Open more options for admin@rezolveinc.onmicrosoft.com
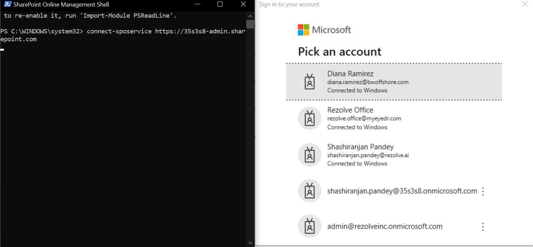The width and height of the screenshot is (533, 247). coord(483,227)
